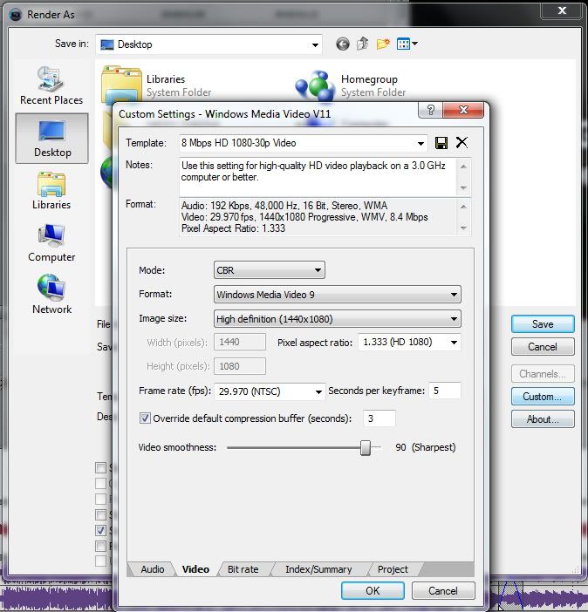Select the Libraries shortcut in the left sidebar

pyautogui.click(x=51, y=190)
